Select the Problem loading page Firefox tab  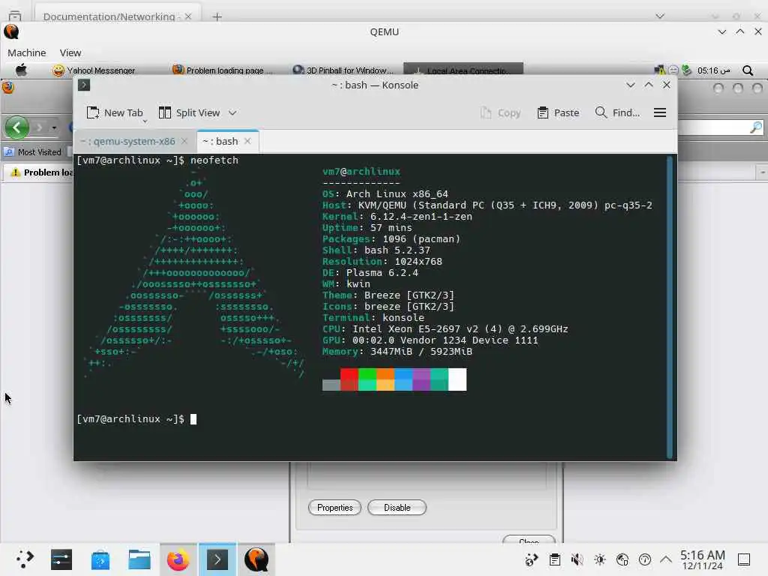point(39,172)
